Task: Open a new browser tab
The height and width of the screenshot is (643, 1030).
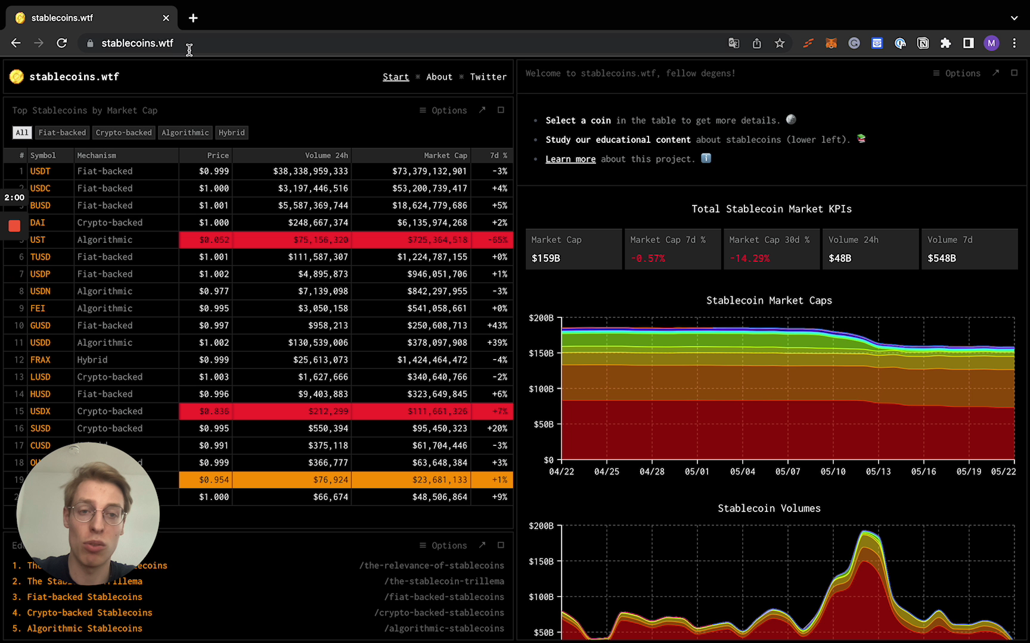Action: 193,18
